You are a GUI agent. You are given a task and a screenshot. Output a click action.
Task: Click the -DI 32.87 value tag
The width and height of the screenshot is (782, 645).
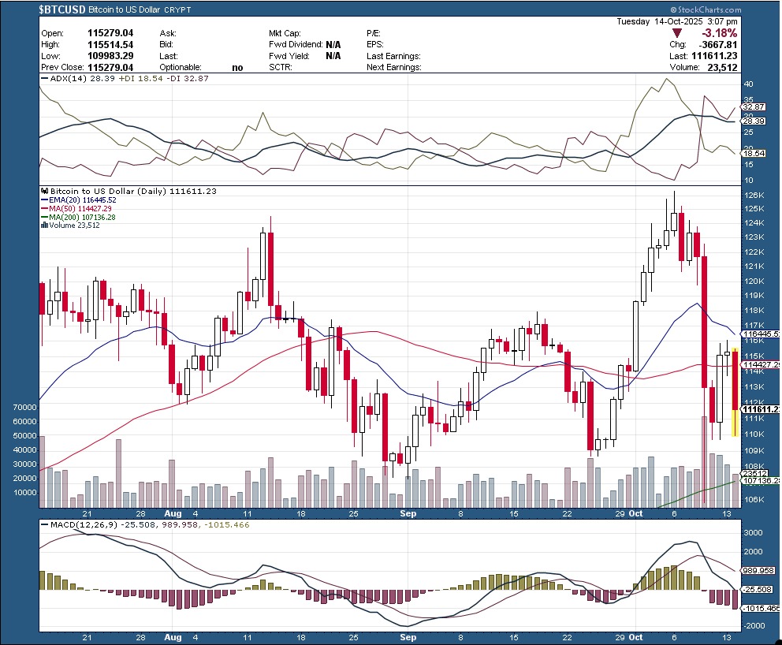[754, 106]
